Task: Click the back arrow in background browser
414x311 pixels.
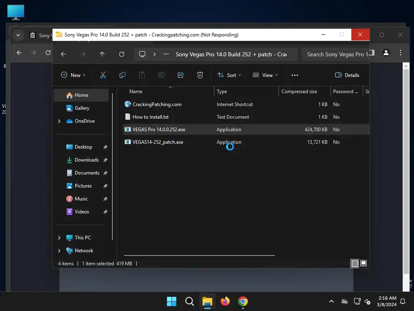Action: (19, 53)
